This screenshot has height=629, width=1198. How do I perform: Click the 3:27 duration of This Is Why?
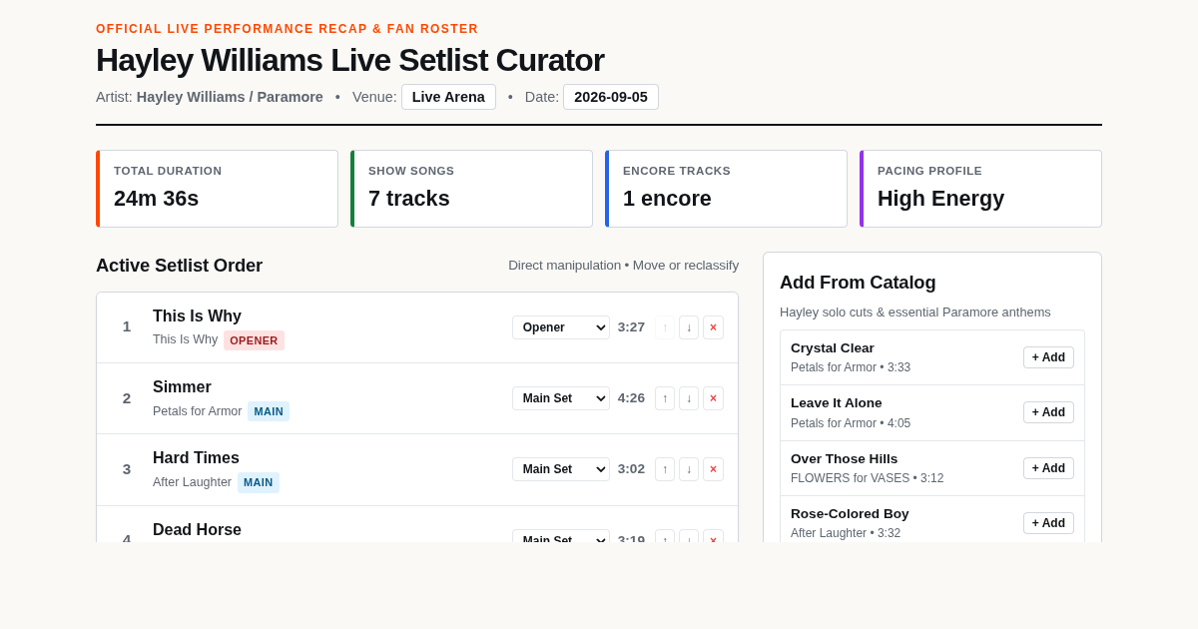631,327
